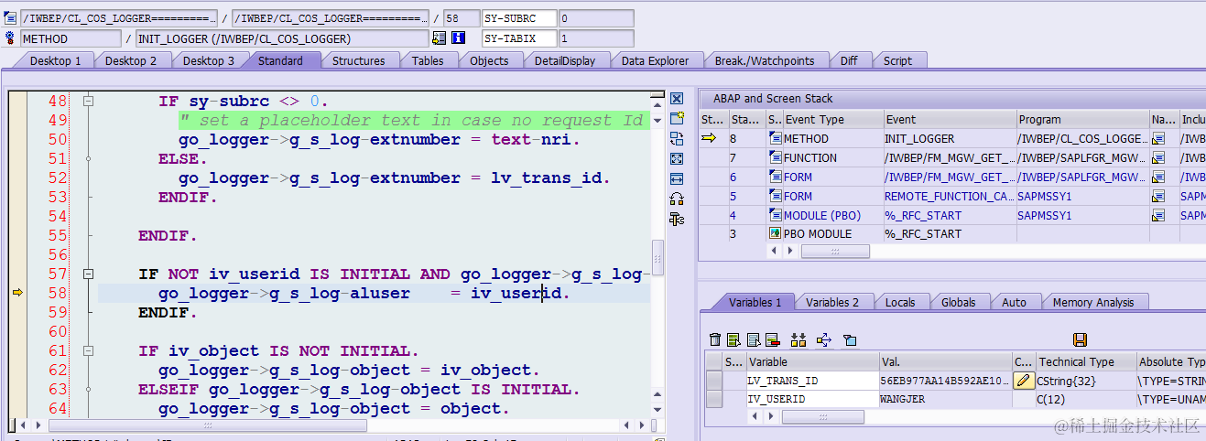Image resolution: width=1206 pixels, height=441 pixels.
Task: Open navigation icon in stack level 6 row
Action: pos(1157,177)
